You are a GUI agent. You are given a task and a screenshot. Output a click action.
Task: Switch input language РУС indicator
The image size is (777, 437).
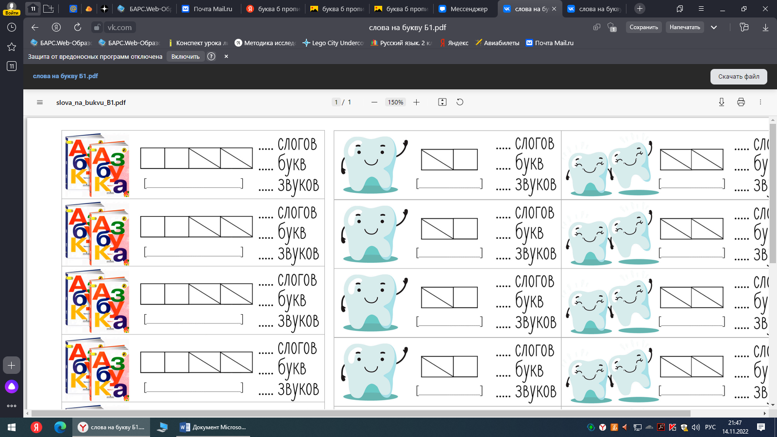710,427
